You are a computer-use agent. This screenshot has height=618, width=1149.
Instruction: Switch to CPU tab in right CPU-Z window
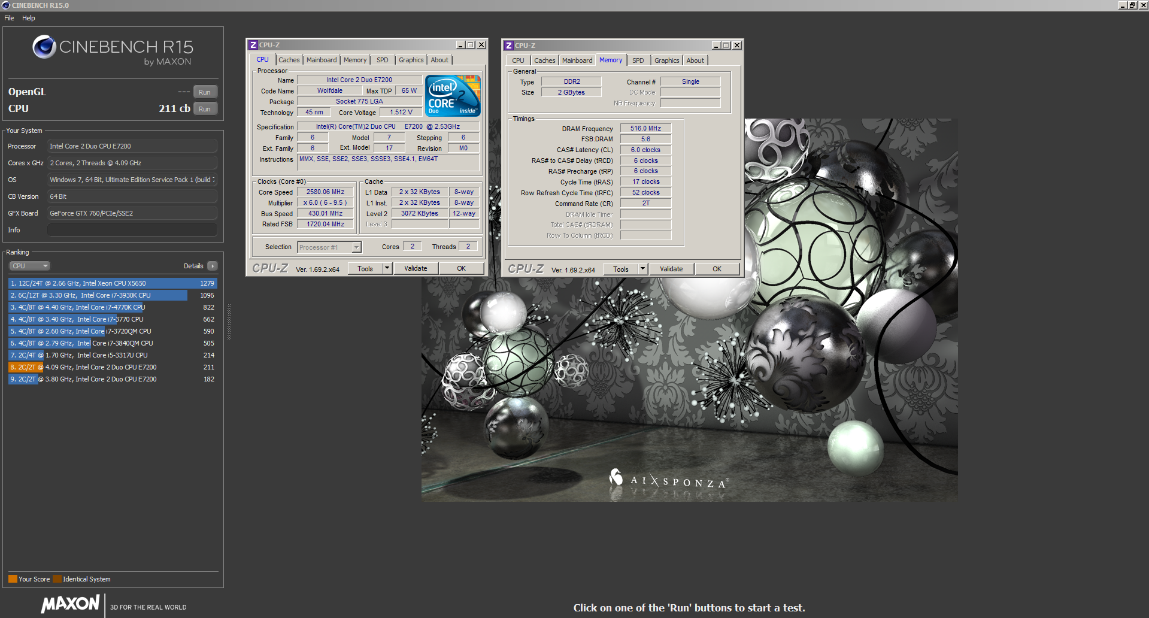coord(519,60)
